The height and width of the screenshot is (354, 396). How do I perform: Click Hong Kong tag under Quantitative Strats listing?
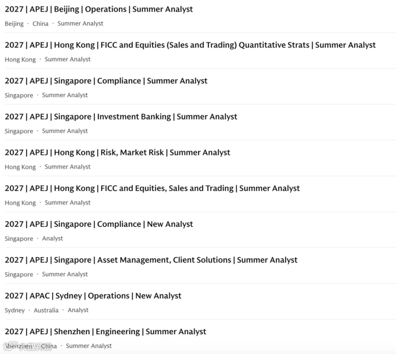tap(20, 60)
